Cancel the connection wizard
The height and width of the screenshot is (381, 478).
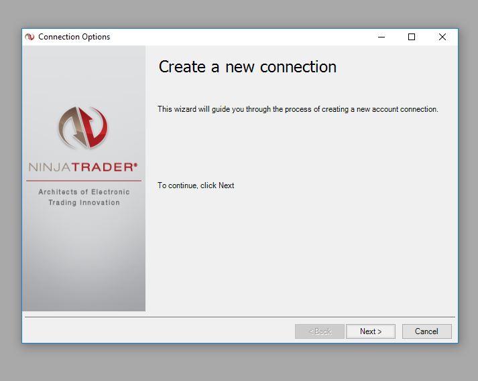(x=426, y=331)
